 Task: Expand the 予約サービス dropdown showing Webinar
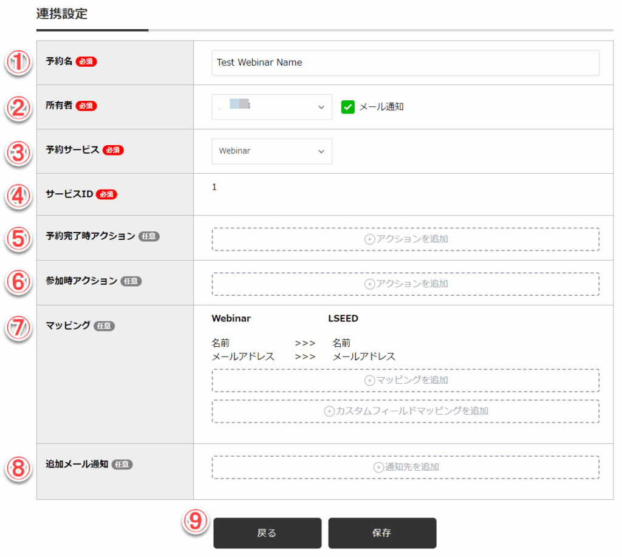pos(272,151)
